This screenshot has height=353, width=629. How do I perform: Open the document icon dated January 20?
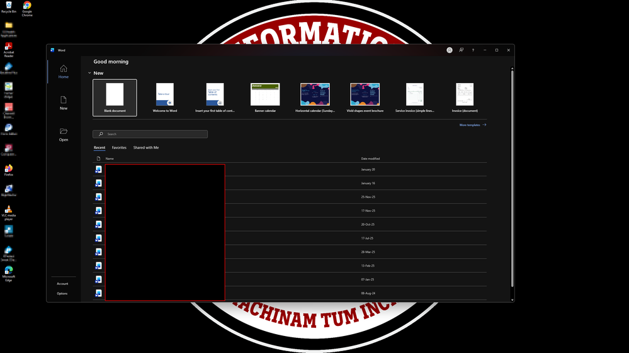click(98, 169)
